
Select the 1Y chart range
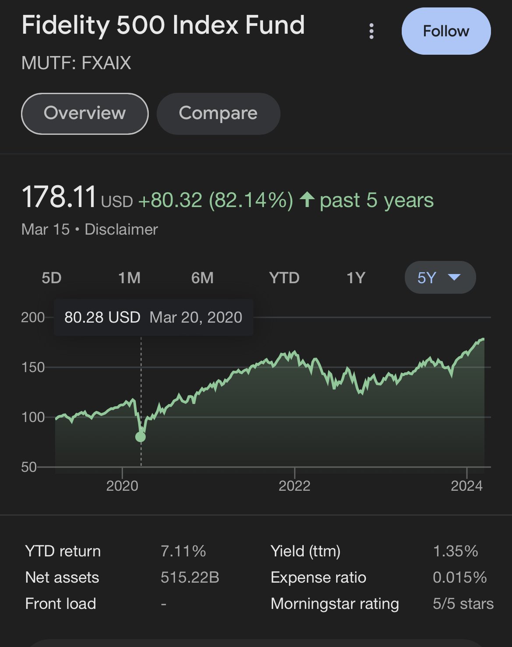[x=356, y=278]
